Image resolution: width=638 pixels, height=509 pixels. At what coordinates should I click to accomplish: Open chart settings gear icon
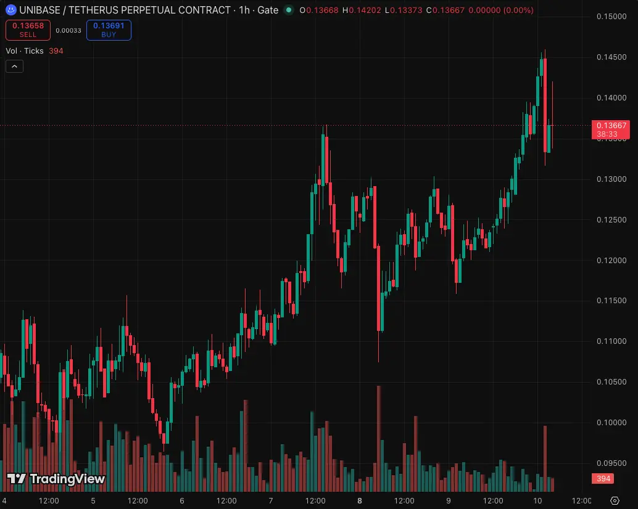615,500
